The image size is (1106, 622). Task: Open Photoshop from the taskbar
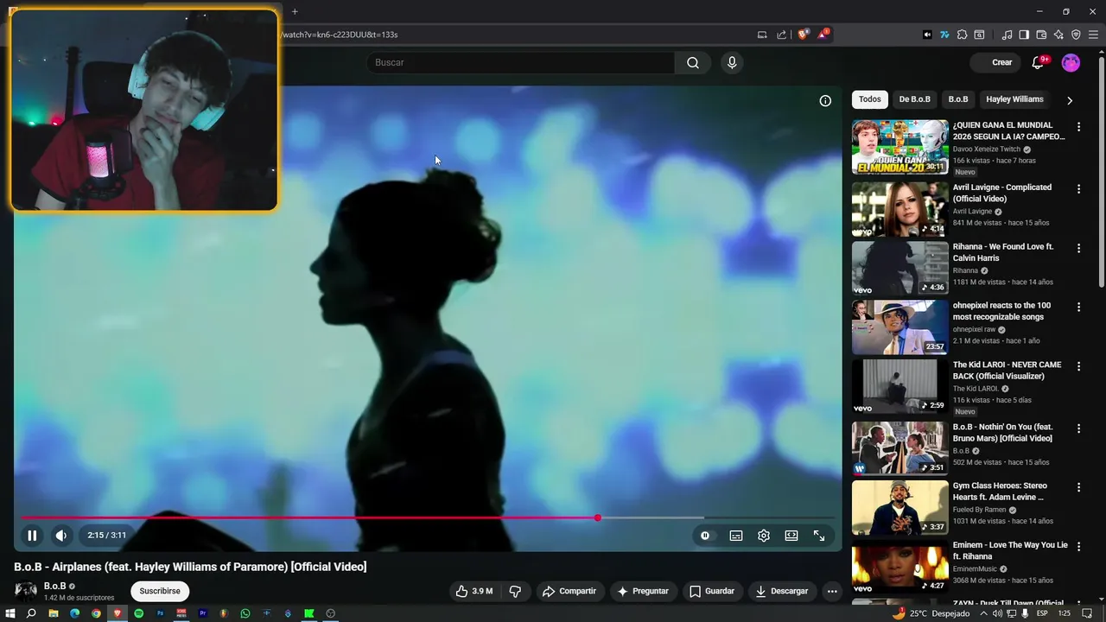[160, 613]
